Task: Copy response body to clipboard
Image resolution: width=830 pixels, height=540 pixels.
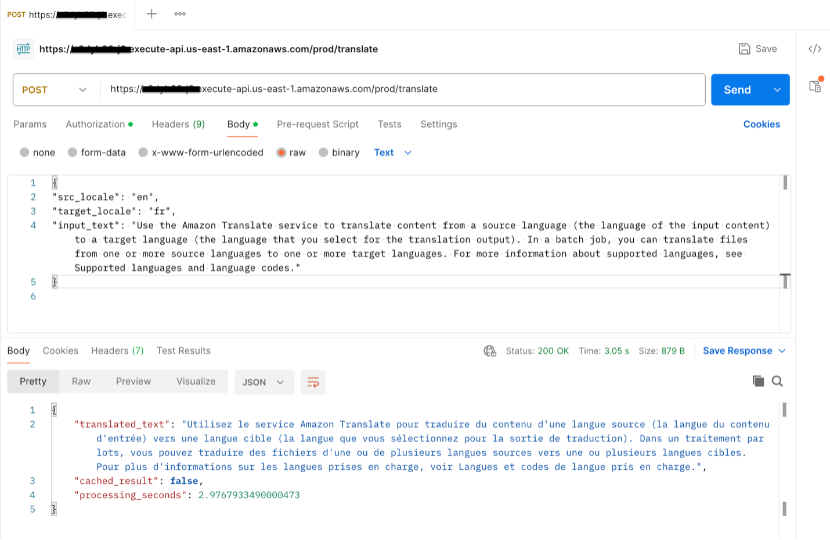Action: [758, 381]
